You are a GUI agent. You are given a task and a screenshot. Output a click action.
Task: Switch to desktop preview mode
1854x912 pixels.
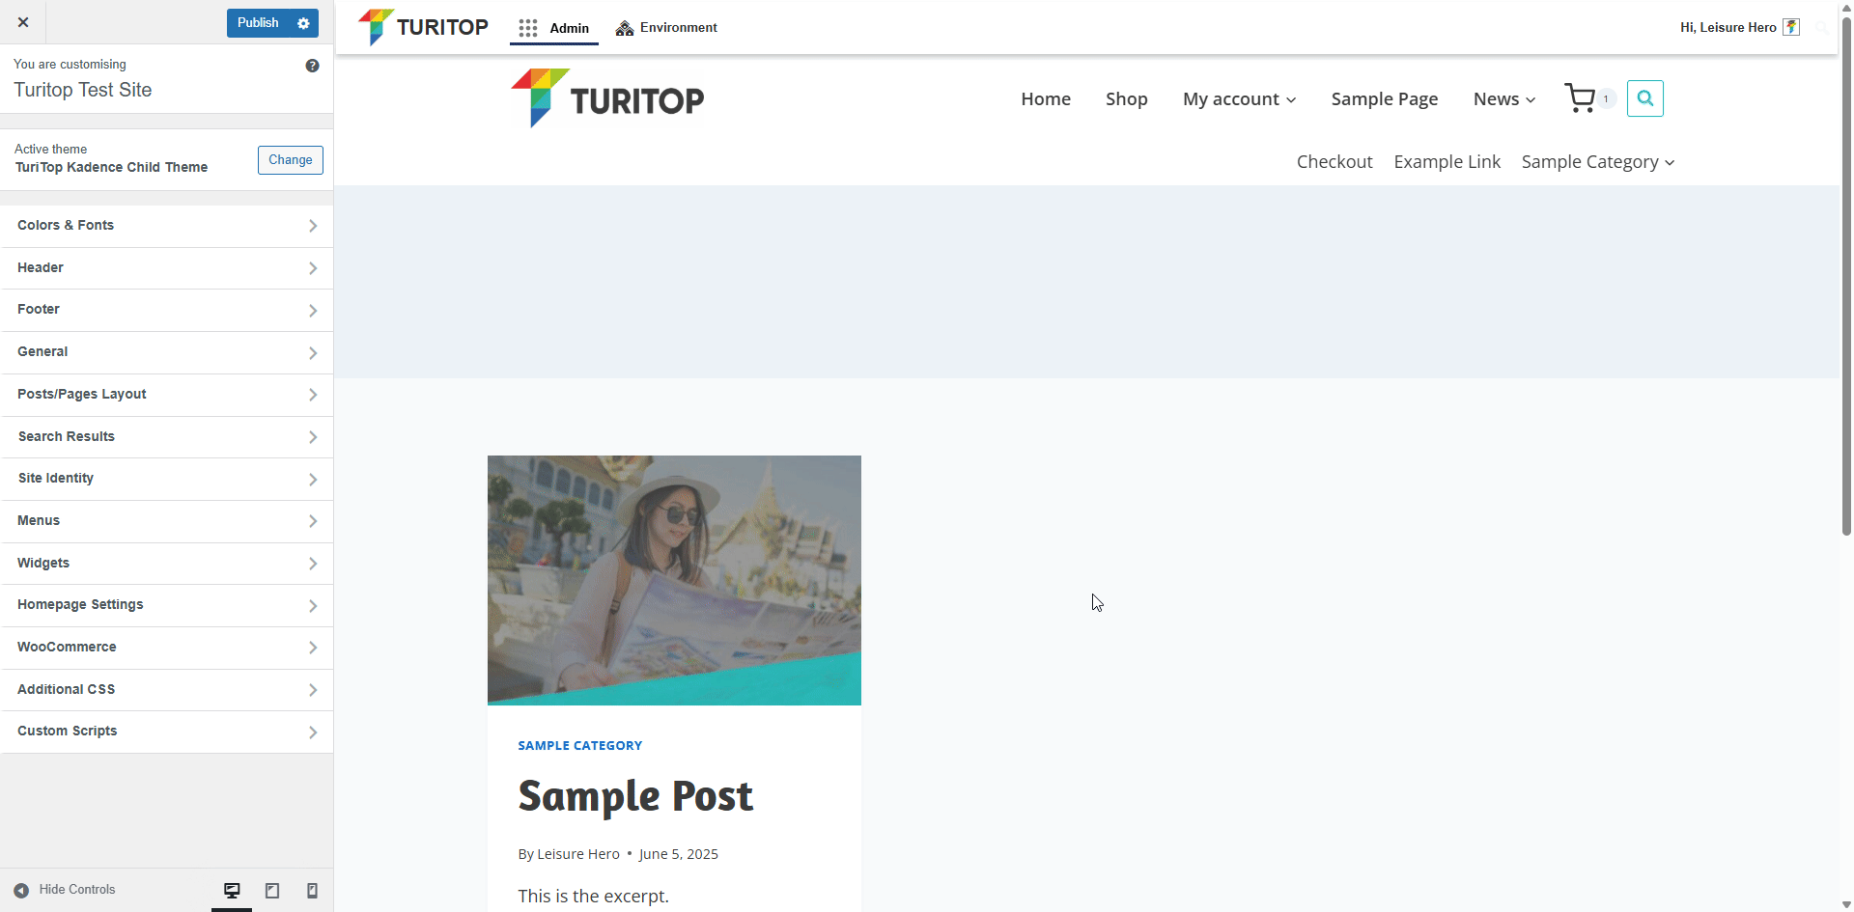(232, 890)
